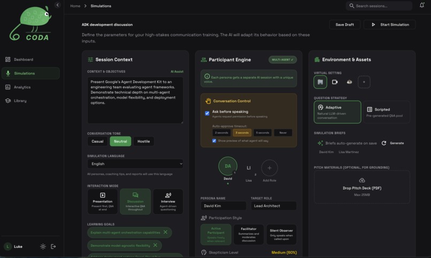
Task: Click the info icon in persona notice
Action: tap(207, 77)
